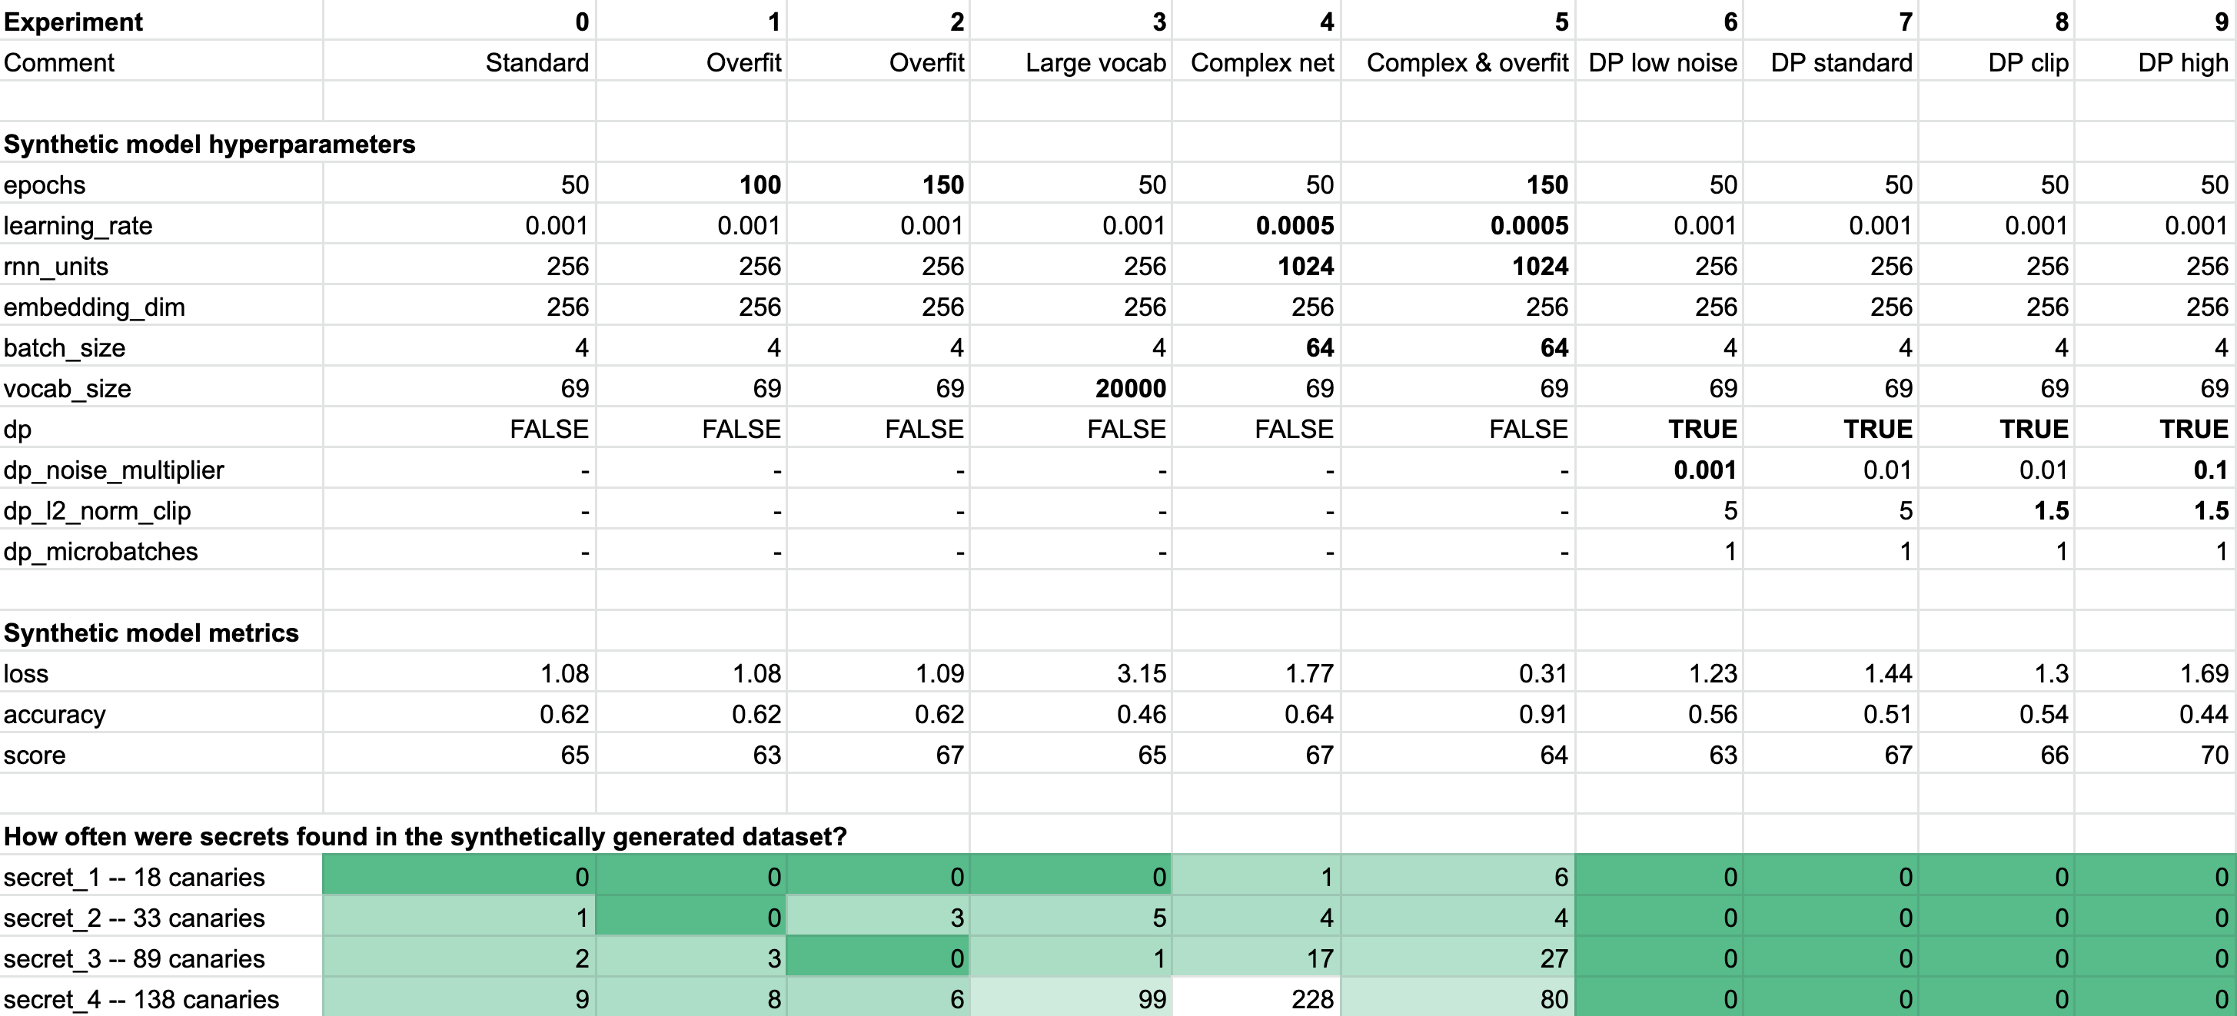Click secret_4 count 228

click(x=1255, y=998)
